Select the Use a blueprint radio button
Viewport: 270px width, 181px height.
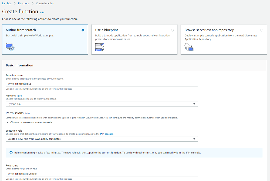(x=172, y=30)
